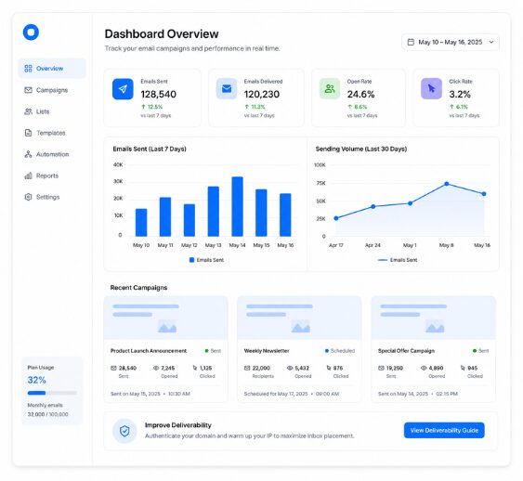Click the 24.6% open rate value
The image size is (523, 481).
tap(360, 95)
